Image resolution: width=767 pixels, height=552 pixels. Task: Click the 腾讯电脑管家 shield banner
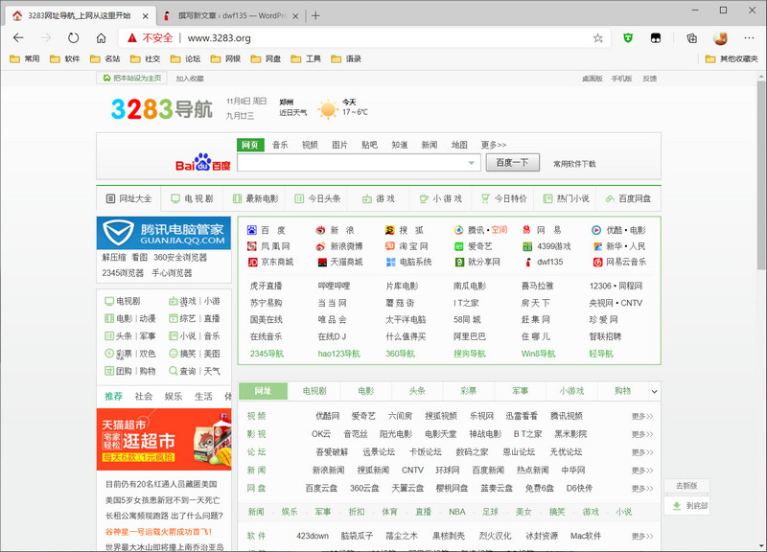163,233
